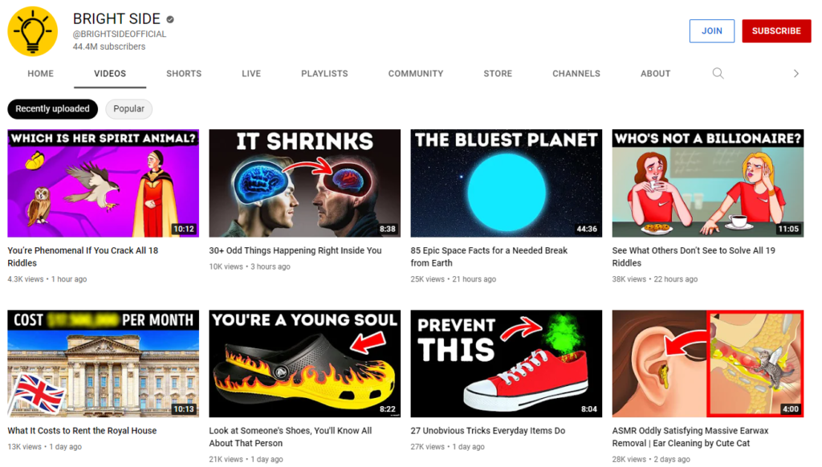The height and width of the screenshot is (467, 822).
Task: Click the Join membership button
Action: [711, 31]
